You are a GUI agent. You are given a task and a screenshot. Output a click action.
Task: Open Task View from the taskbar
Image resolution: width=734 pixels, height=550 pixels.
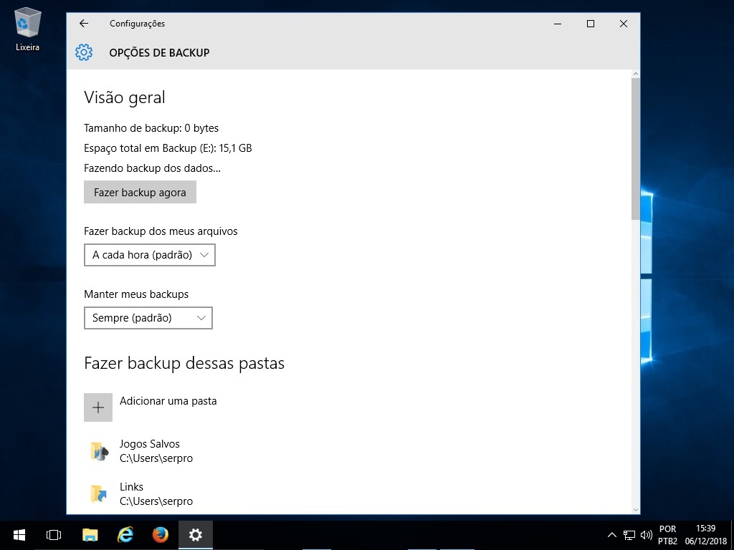point(54,535)
